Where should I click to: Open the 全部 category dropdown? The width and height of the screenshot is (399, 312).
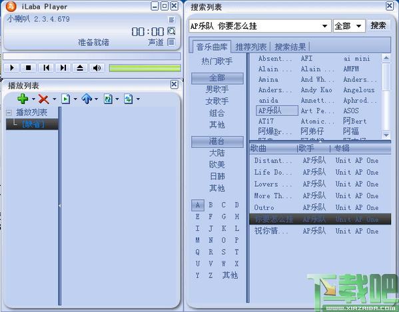[349, 26]
